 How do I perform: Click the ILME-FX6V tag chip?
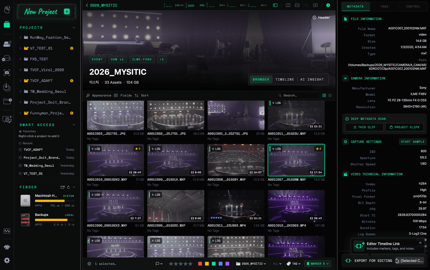(x=142, y=59)
